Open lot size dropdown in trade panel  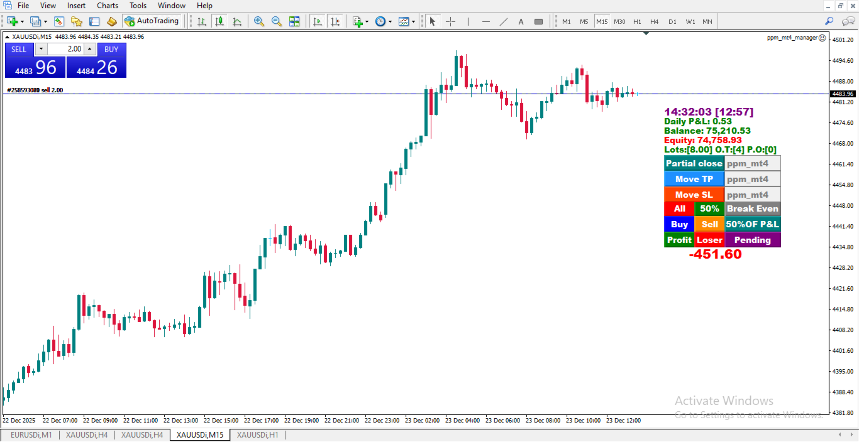[41, 49]
